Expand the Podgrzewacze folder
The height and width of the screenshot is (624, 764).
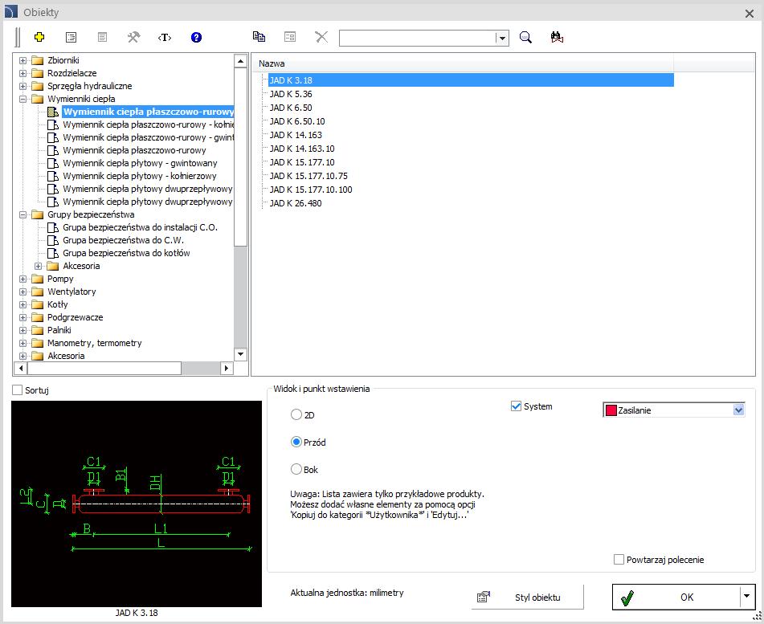point(23,317)
